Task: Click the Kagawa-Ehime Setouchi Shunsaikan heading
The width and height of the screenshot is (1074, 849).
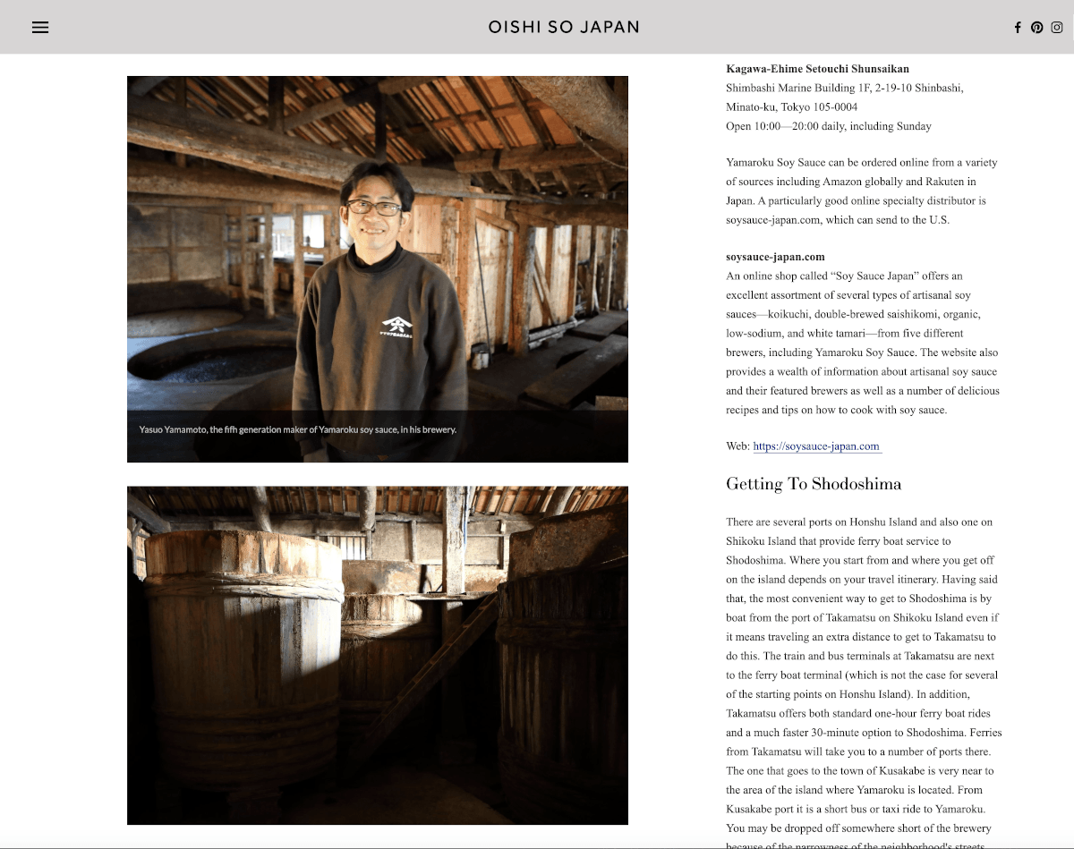Action: tap(818, 68)
